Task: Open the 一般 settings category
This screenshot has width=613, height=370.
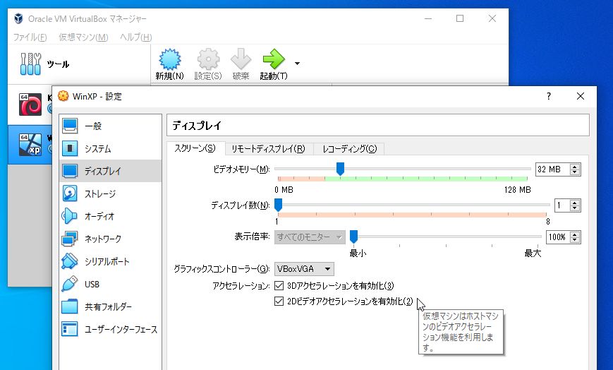Action: 110,126
